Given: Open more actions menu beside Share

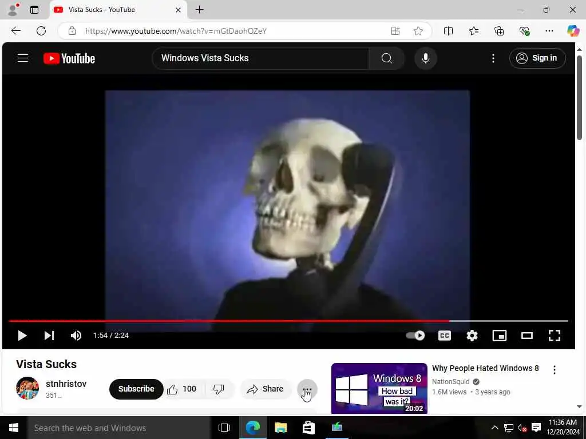Looking at the screenshot, I should click(x=307, y=389).
